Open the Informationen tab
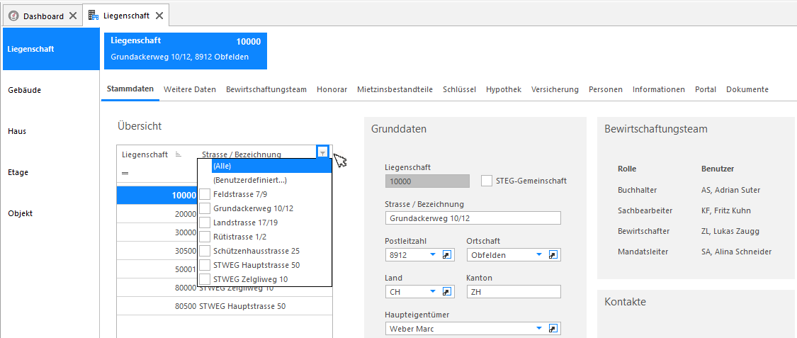The image size is (797, 338). click(x=659, y=89)
